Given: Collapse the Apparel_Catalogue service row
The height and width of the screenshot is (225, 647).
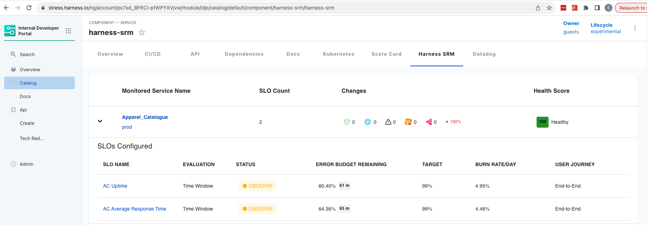Looking at the screenshot, I should 100,121.
